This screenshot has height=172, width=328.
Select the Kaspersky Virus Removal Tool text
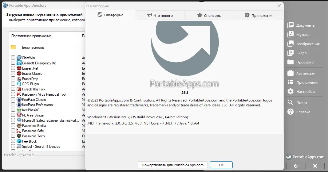click(44, 94)
